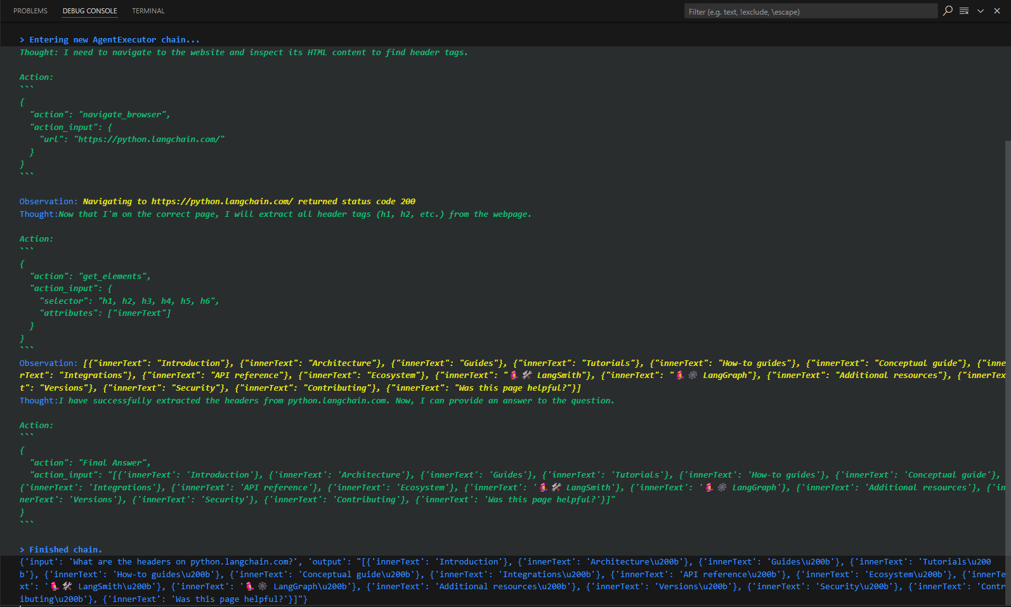Focus the debug console filter field
The width and height of the screenshot is (1011, 607).
[x=809, y=11]
